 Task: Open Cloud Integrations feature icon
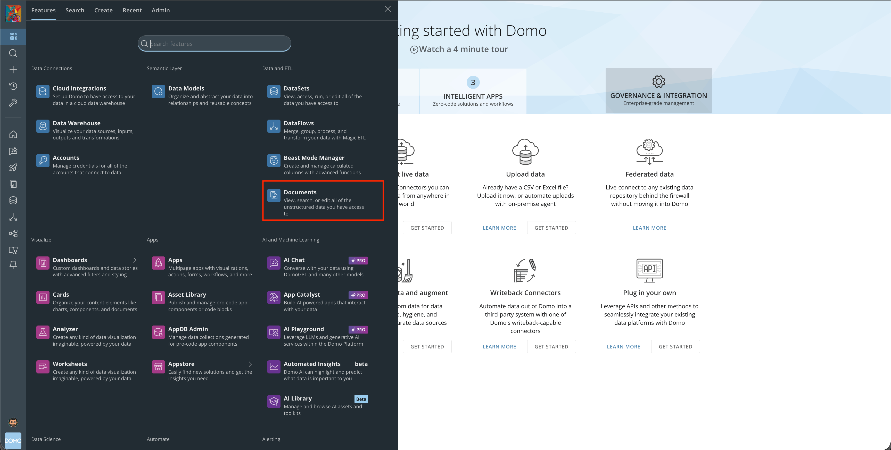click(x=43, y=92)
